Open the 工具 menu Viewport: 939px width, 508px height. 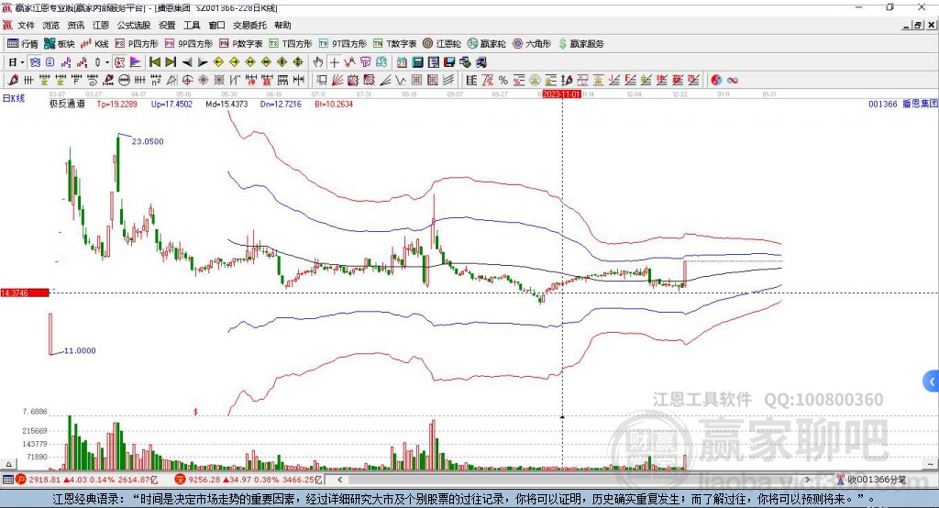tap(192, 25)
